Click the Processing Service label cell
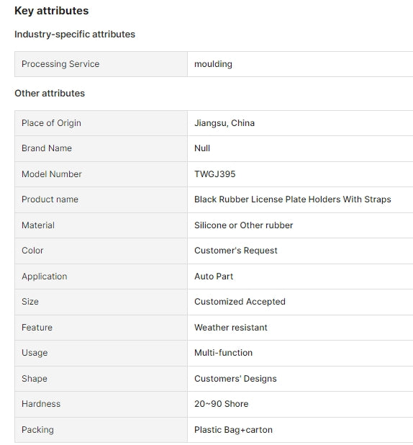The image size is (413, 445). tap(101, 64)
